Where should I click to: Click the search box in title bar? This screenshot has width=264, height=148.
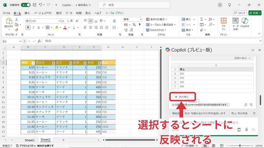tap(134, 5)
